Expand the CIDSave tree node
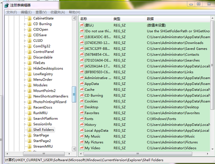Image resolution: width=215 pixels, height=164 pixels. point(25,35)
